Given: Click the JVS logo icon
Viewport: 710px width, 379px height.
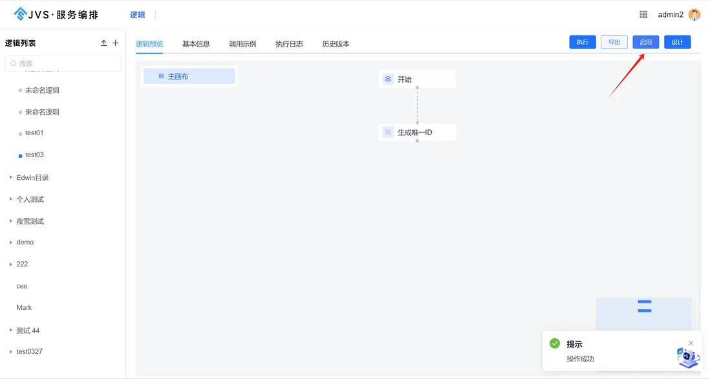Looking at the screenshot, I should coord(21,14).
